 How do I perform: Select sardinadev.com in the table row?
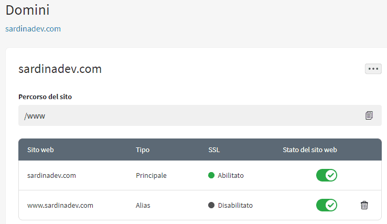click(51, 175)
